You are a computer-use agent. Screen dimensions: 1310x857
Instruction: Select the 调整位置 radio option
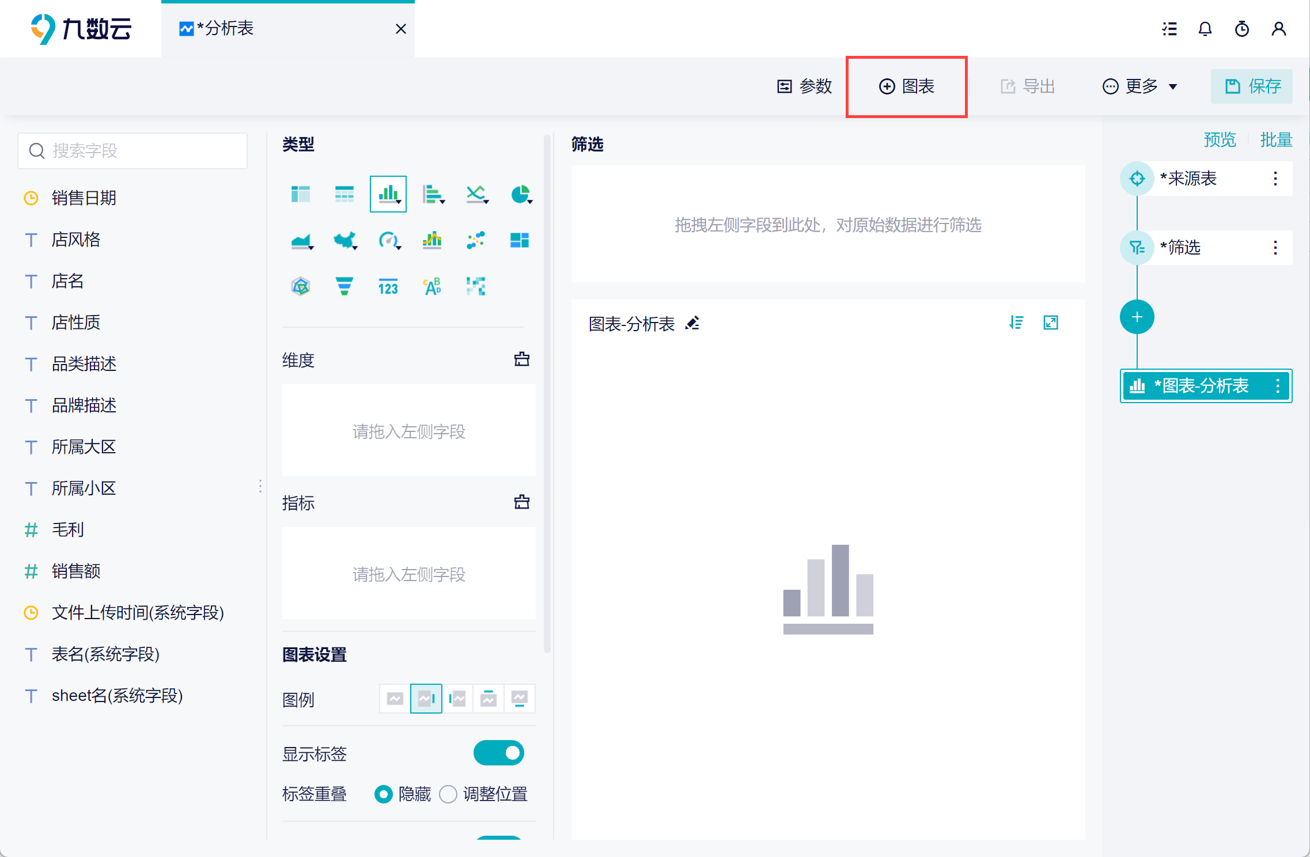click(x=448, y=794)
